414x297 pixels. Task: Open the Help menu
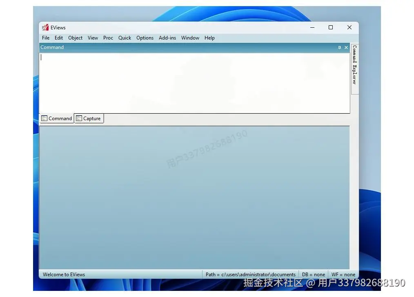pos(209,38)
